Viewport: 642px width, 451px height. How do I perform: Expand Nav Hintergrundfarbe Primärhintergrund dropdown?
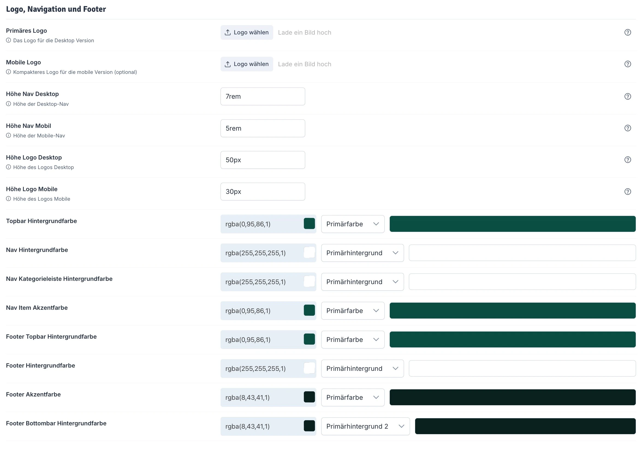point(362,253)
